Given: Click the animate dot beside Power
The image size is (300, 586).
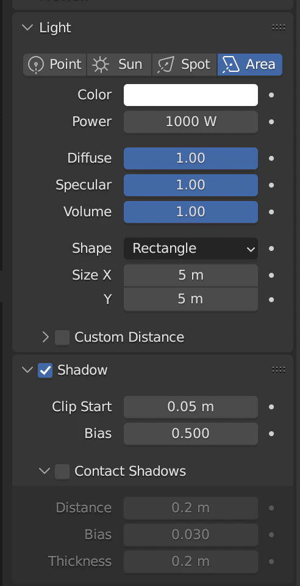Looking at the screenshot, I should click(271, 122).
